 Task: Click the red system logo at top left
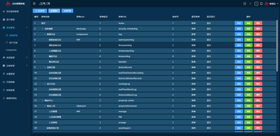click(8, 3)
